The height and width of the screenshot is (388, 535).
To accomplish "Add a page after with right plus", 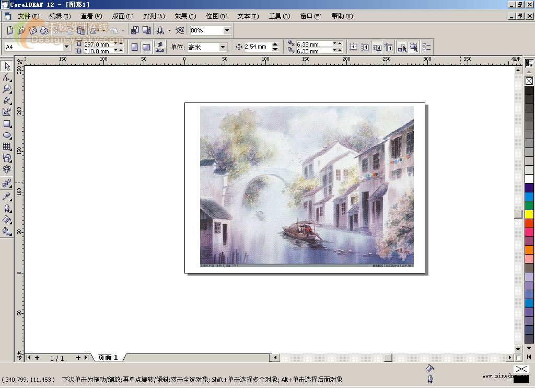I will tap(78, 358).
